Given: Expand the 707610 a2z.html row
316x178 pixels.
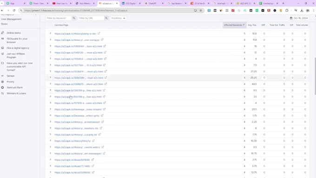Looking at the screenshot, I should coord(50,103).
